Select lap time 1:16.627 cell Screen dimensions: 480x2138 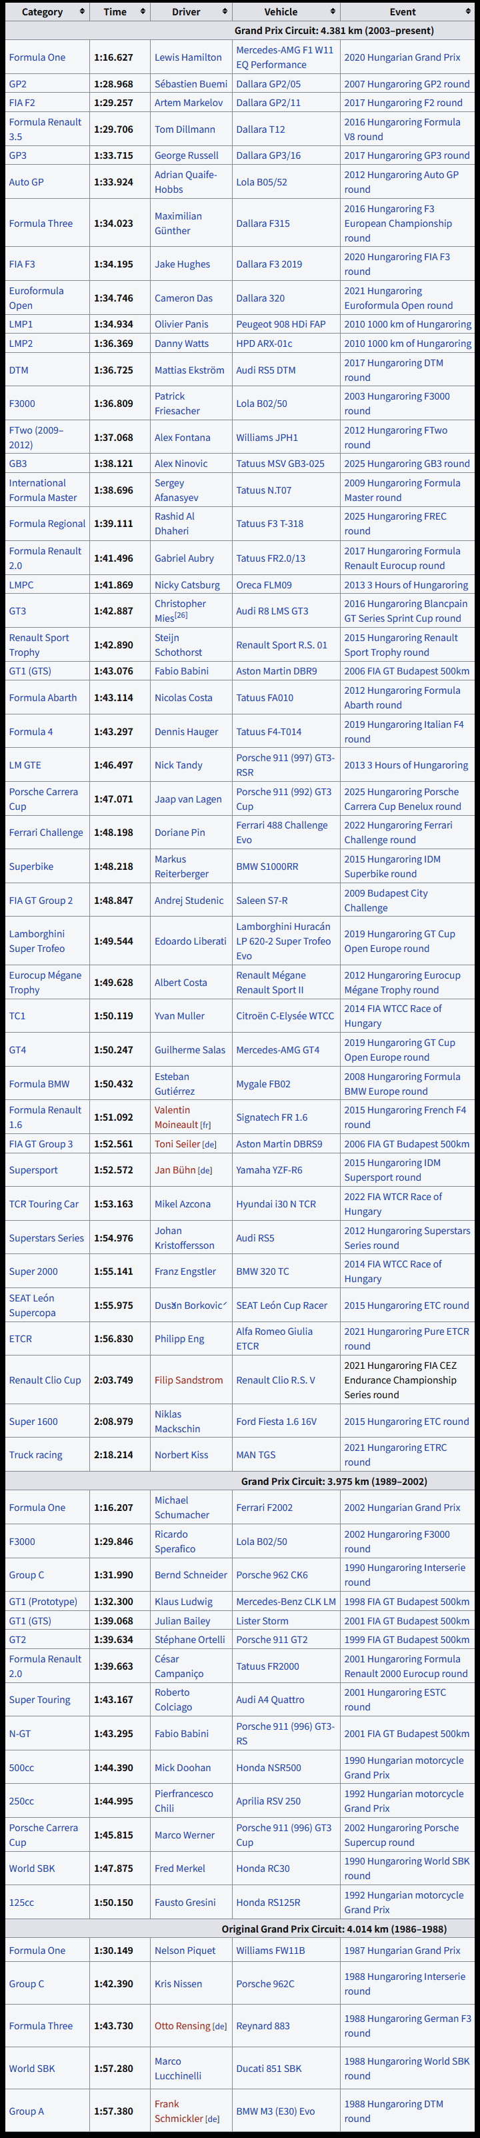coord(119,57)
